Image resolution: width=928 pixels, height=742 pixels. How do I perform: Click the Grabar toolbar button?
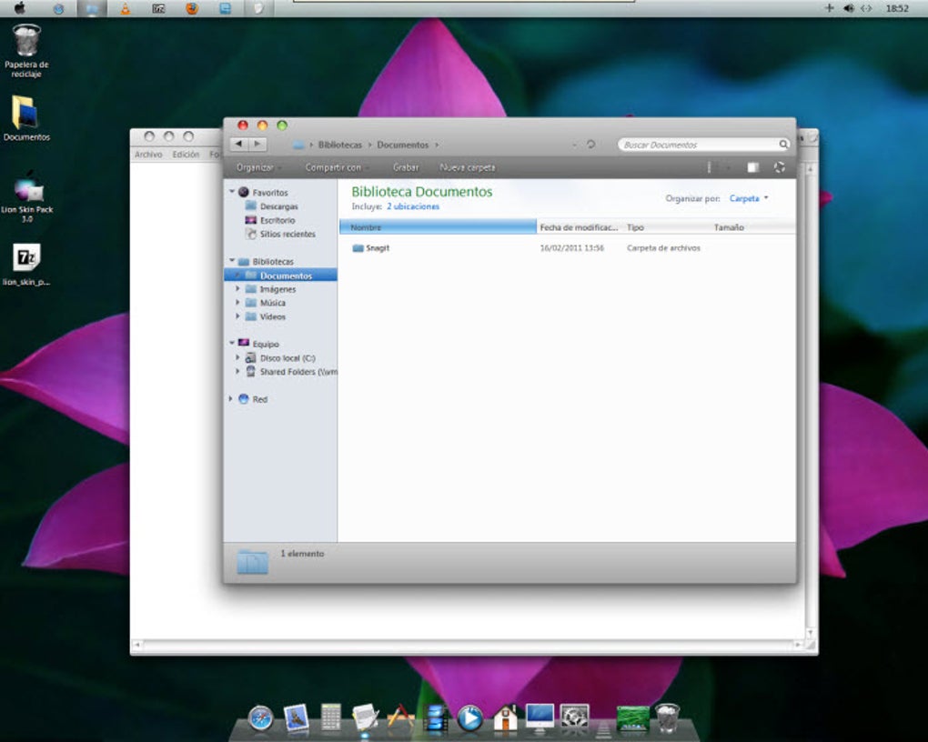(x=406, y=167)
